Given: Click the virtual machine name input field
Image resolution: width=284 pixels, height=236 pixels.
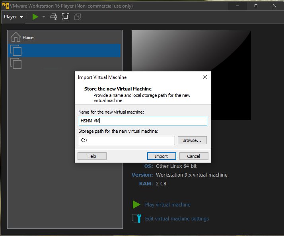Looking at the screenshot, I should coord(143,121).
